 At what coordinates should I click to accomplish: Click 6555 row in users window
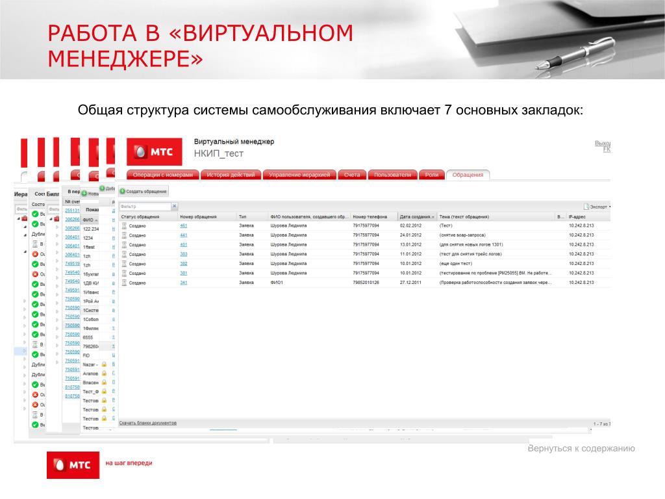88,337
